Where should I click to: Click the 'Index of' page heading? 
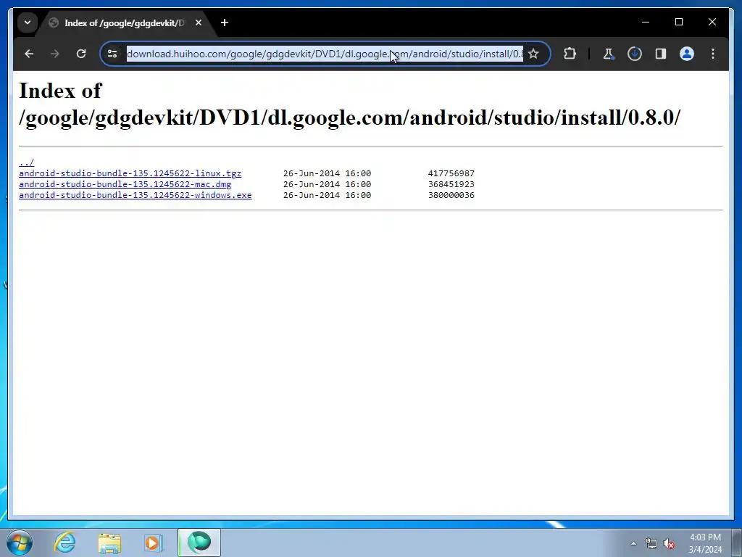click(349, 104)
